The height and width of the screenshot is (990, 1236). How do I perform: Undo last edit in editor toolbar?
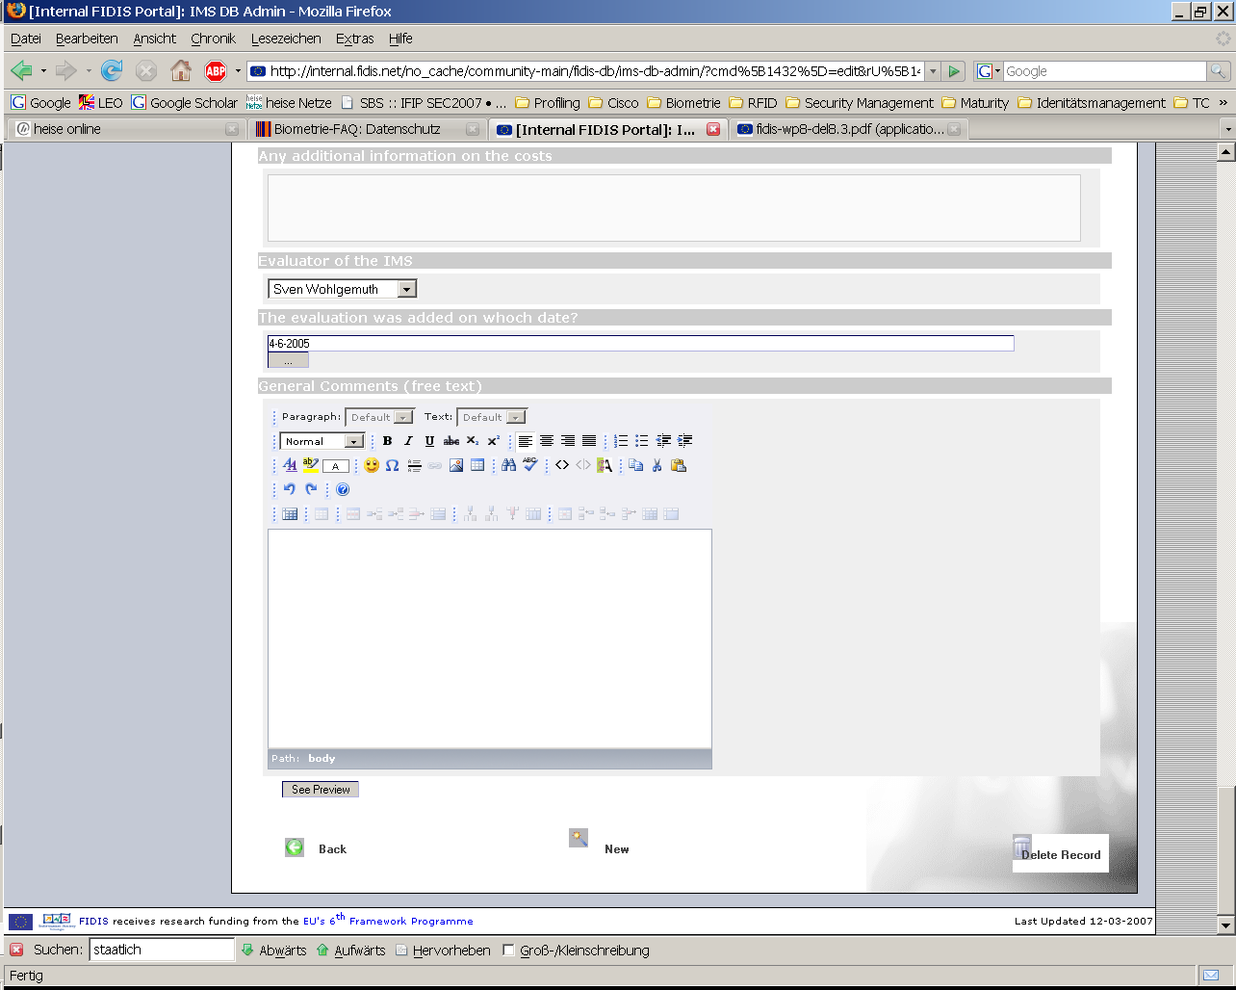(289, 489)
